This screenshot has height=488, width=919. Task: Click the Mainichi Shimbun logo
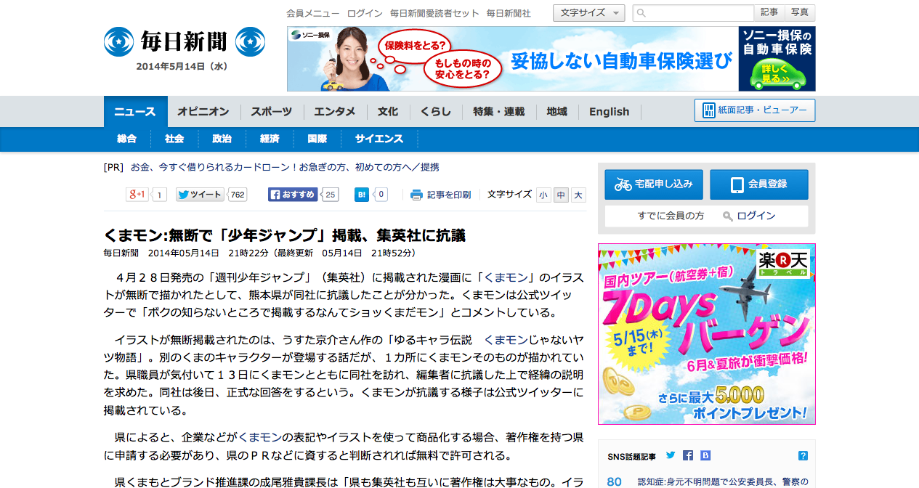[x=184, y=42]
